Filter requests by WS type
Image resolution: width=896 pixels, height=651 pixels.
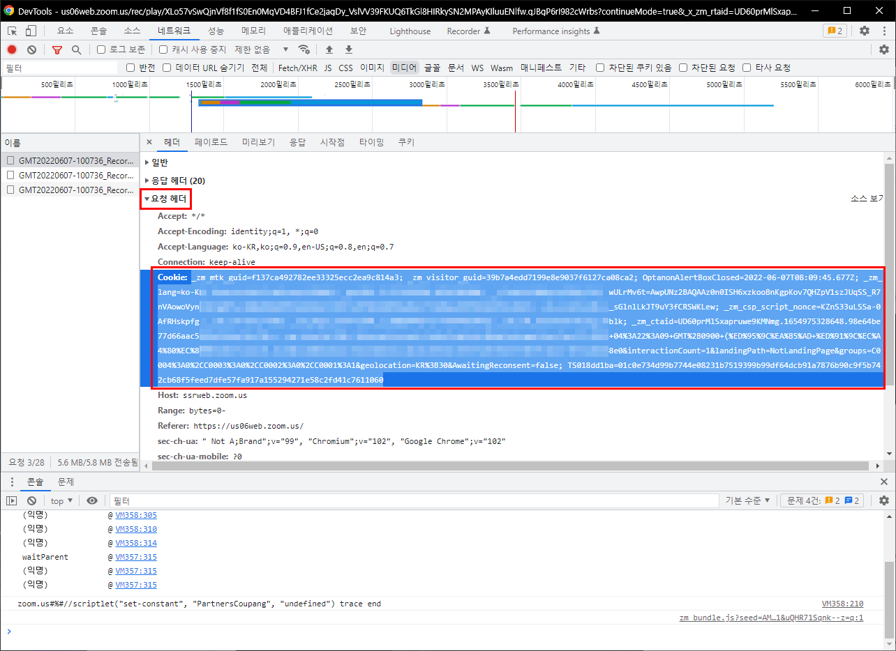(x=477, y=68)
